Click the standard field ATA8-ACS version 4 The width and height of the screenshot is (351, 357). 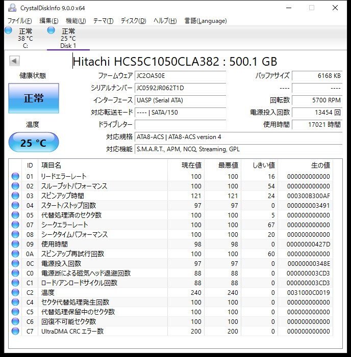pos(239,137)
